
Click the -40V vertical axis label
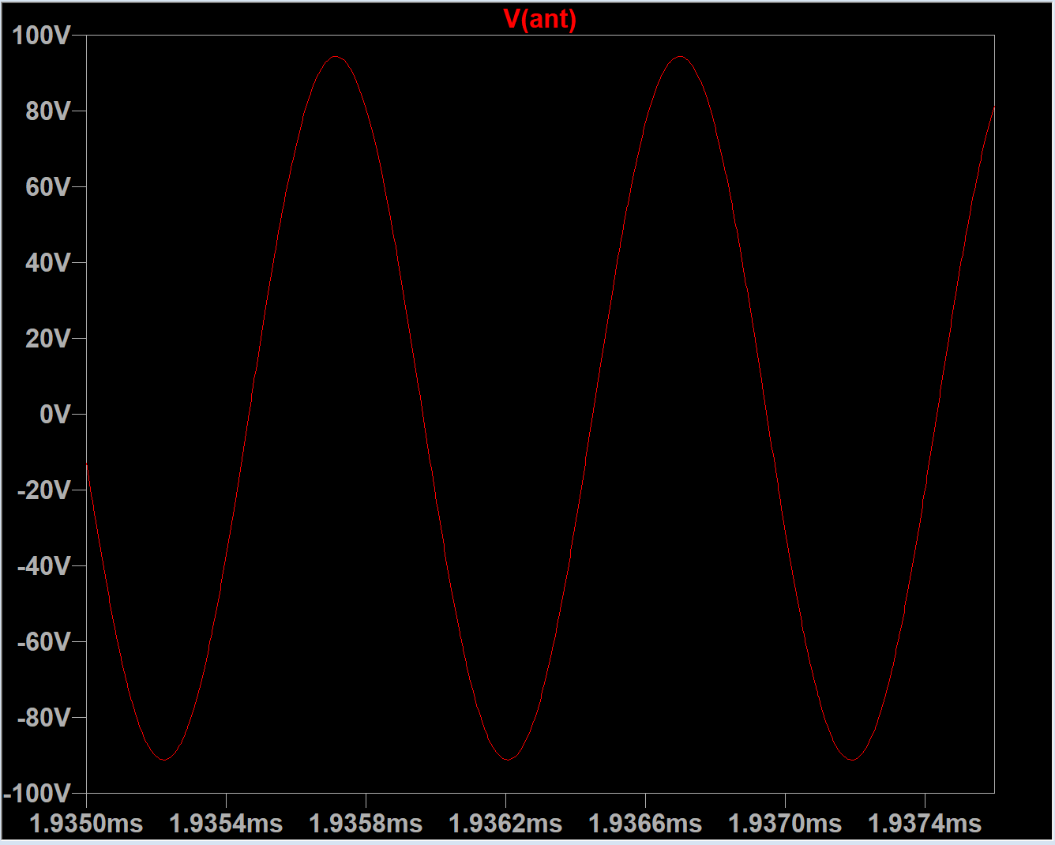(44, 565)
